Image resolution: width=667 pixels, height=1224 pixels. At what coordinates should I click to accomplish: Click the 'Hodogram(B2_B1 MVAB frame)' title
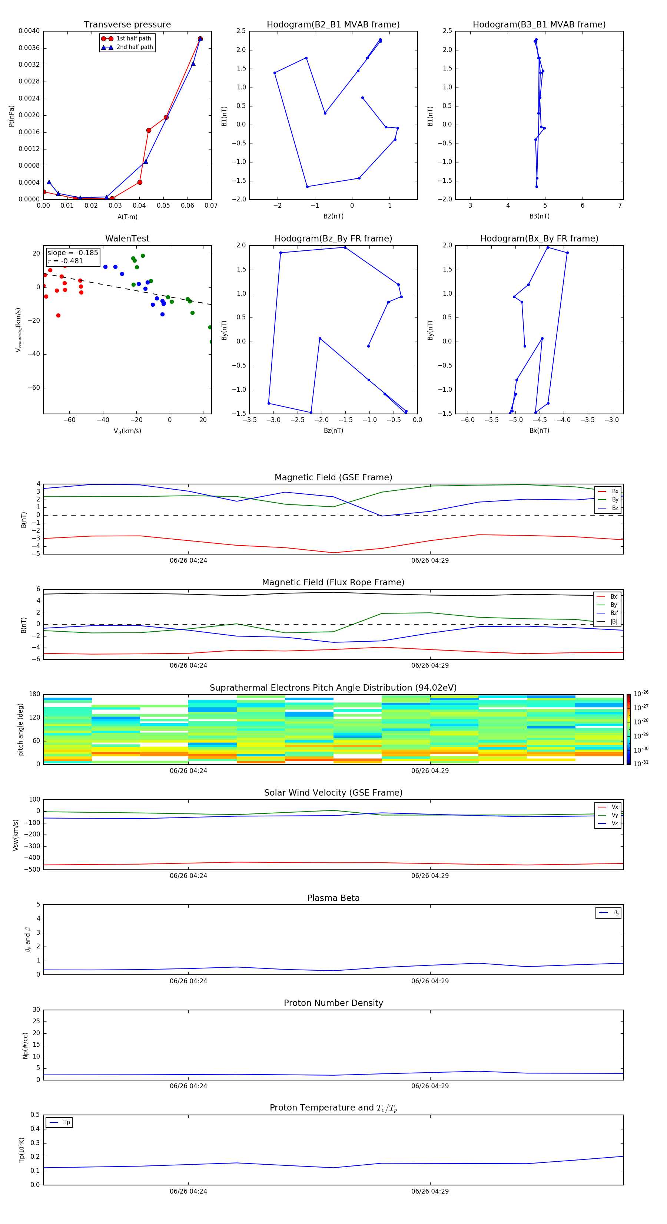(x=333, y=25)
